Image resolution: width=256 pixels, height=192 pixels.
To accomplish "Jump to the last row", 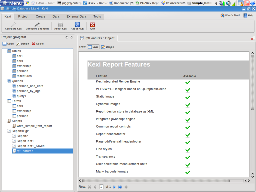I will tap(120, 187).
